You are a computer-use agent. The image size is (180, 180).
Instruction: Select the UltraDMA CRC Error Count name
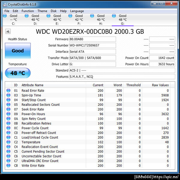tap(40, 161)
